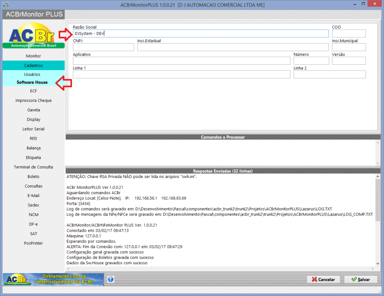Select Usuários under Cadastros
The image size is (384, 296).
(x=32, y=74)
